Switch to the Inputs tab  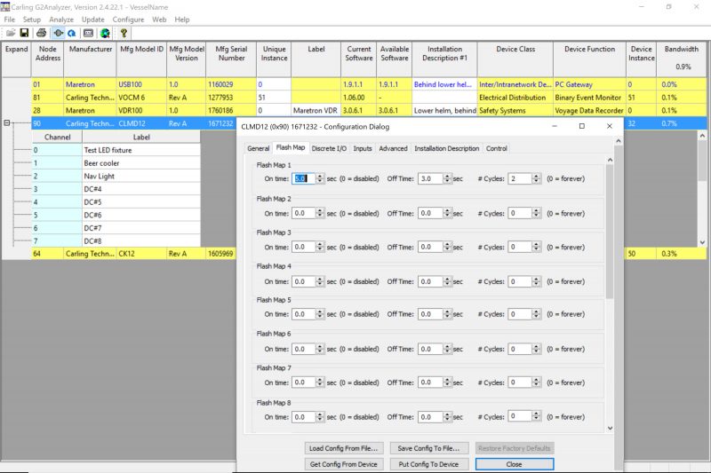363,148
